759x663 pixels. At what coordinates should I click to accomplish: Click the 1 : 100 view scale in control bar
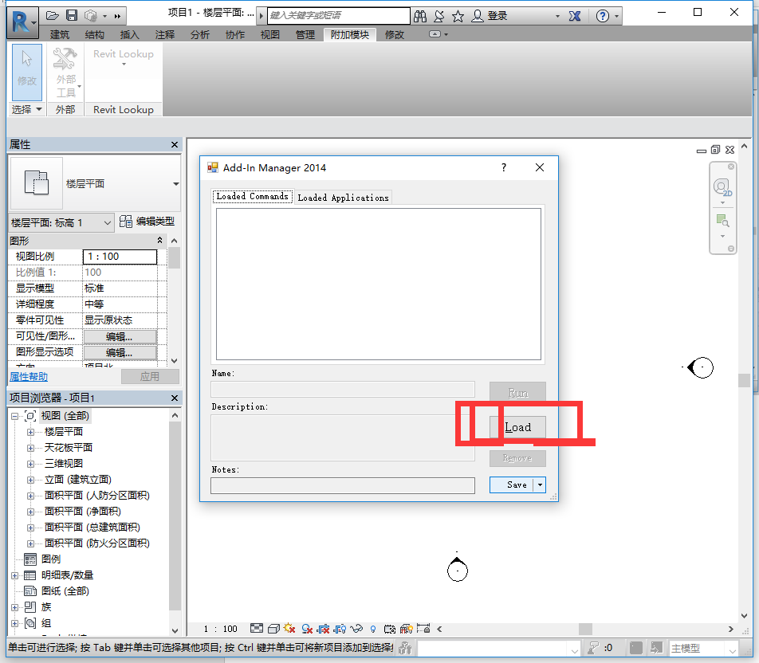click(220, 629)
